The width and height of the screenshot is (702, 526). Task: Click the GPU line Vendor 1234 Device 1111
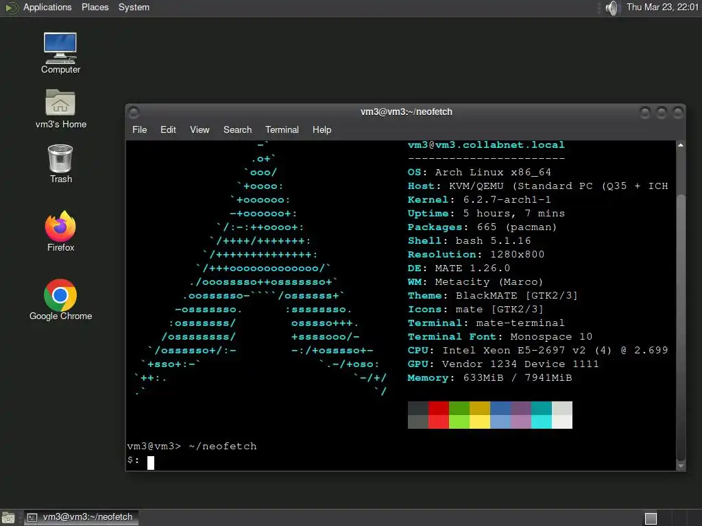[x=503, y=364]
